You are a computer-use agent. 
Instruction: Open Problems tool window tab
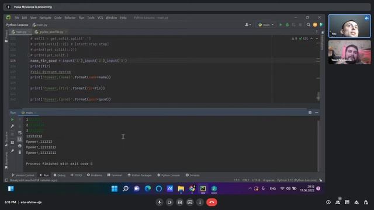click(95, 175)
